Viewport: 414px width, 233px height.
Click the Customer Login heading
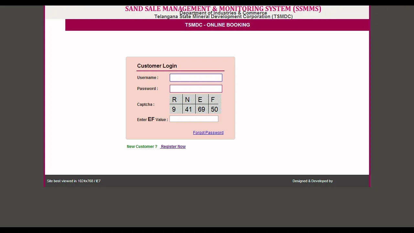tap(157, 66)
